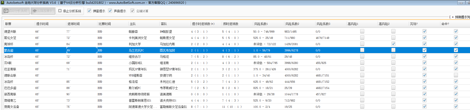Minimize the Autobetsoft window
The width and height of the screenshot is (470, 110).
click(461, 3)
